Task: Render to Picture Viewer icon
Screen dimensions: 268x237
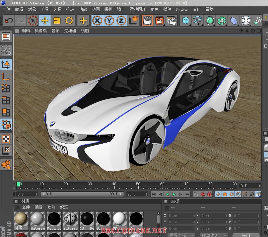Action: [x=159, y=21]
